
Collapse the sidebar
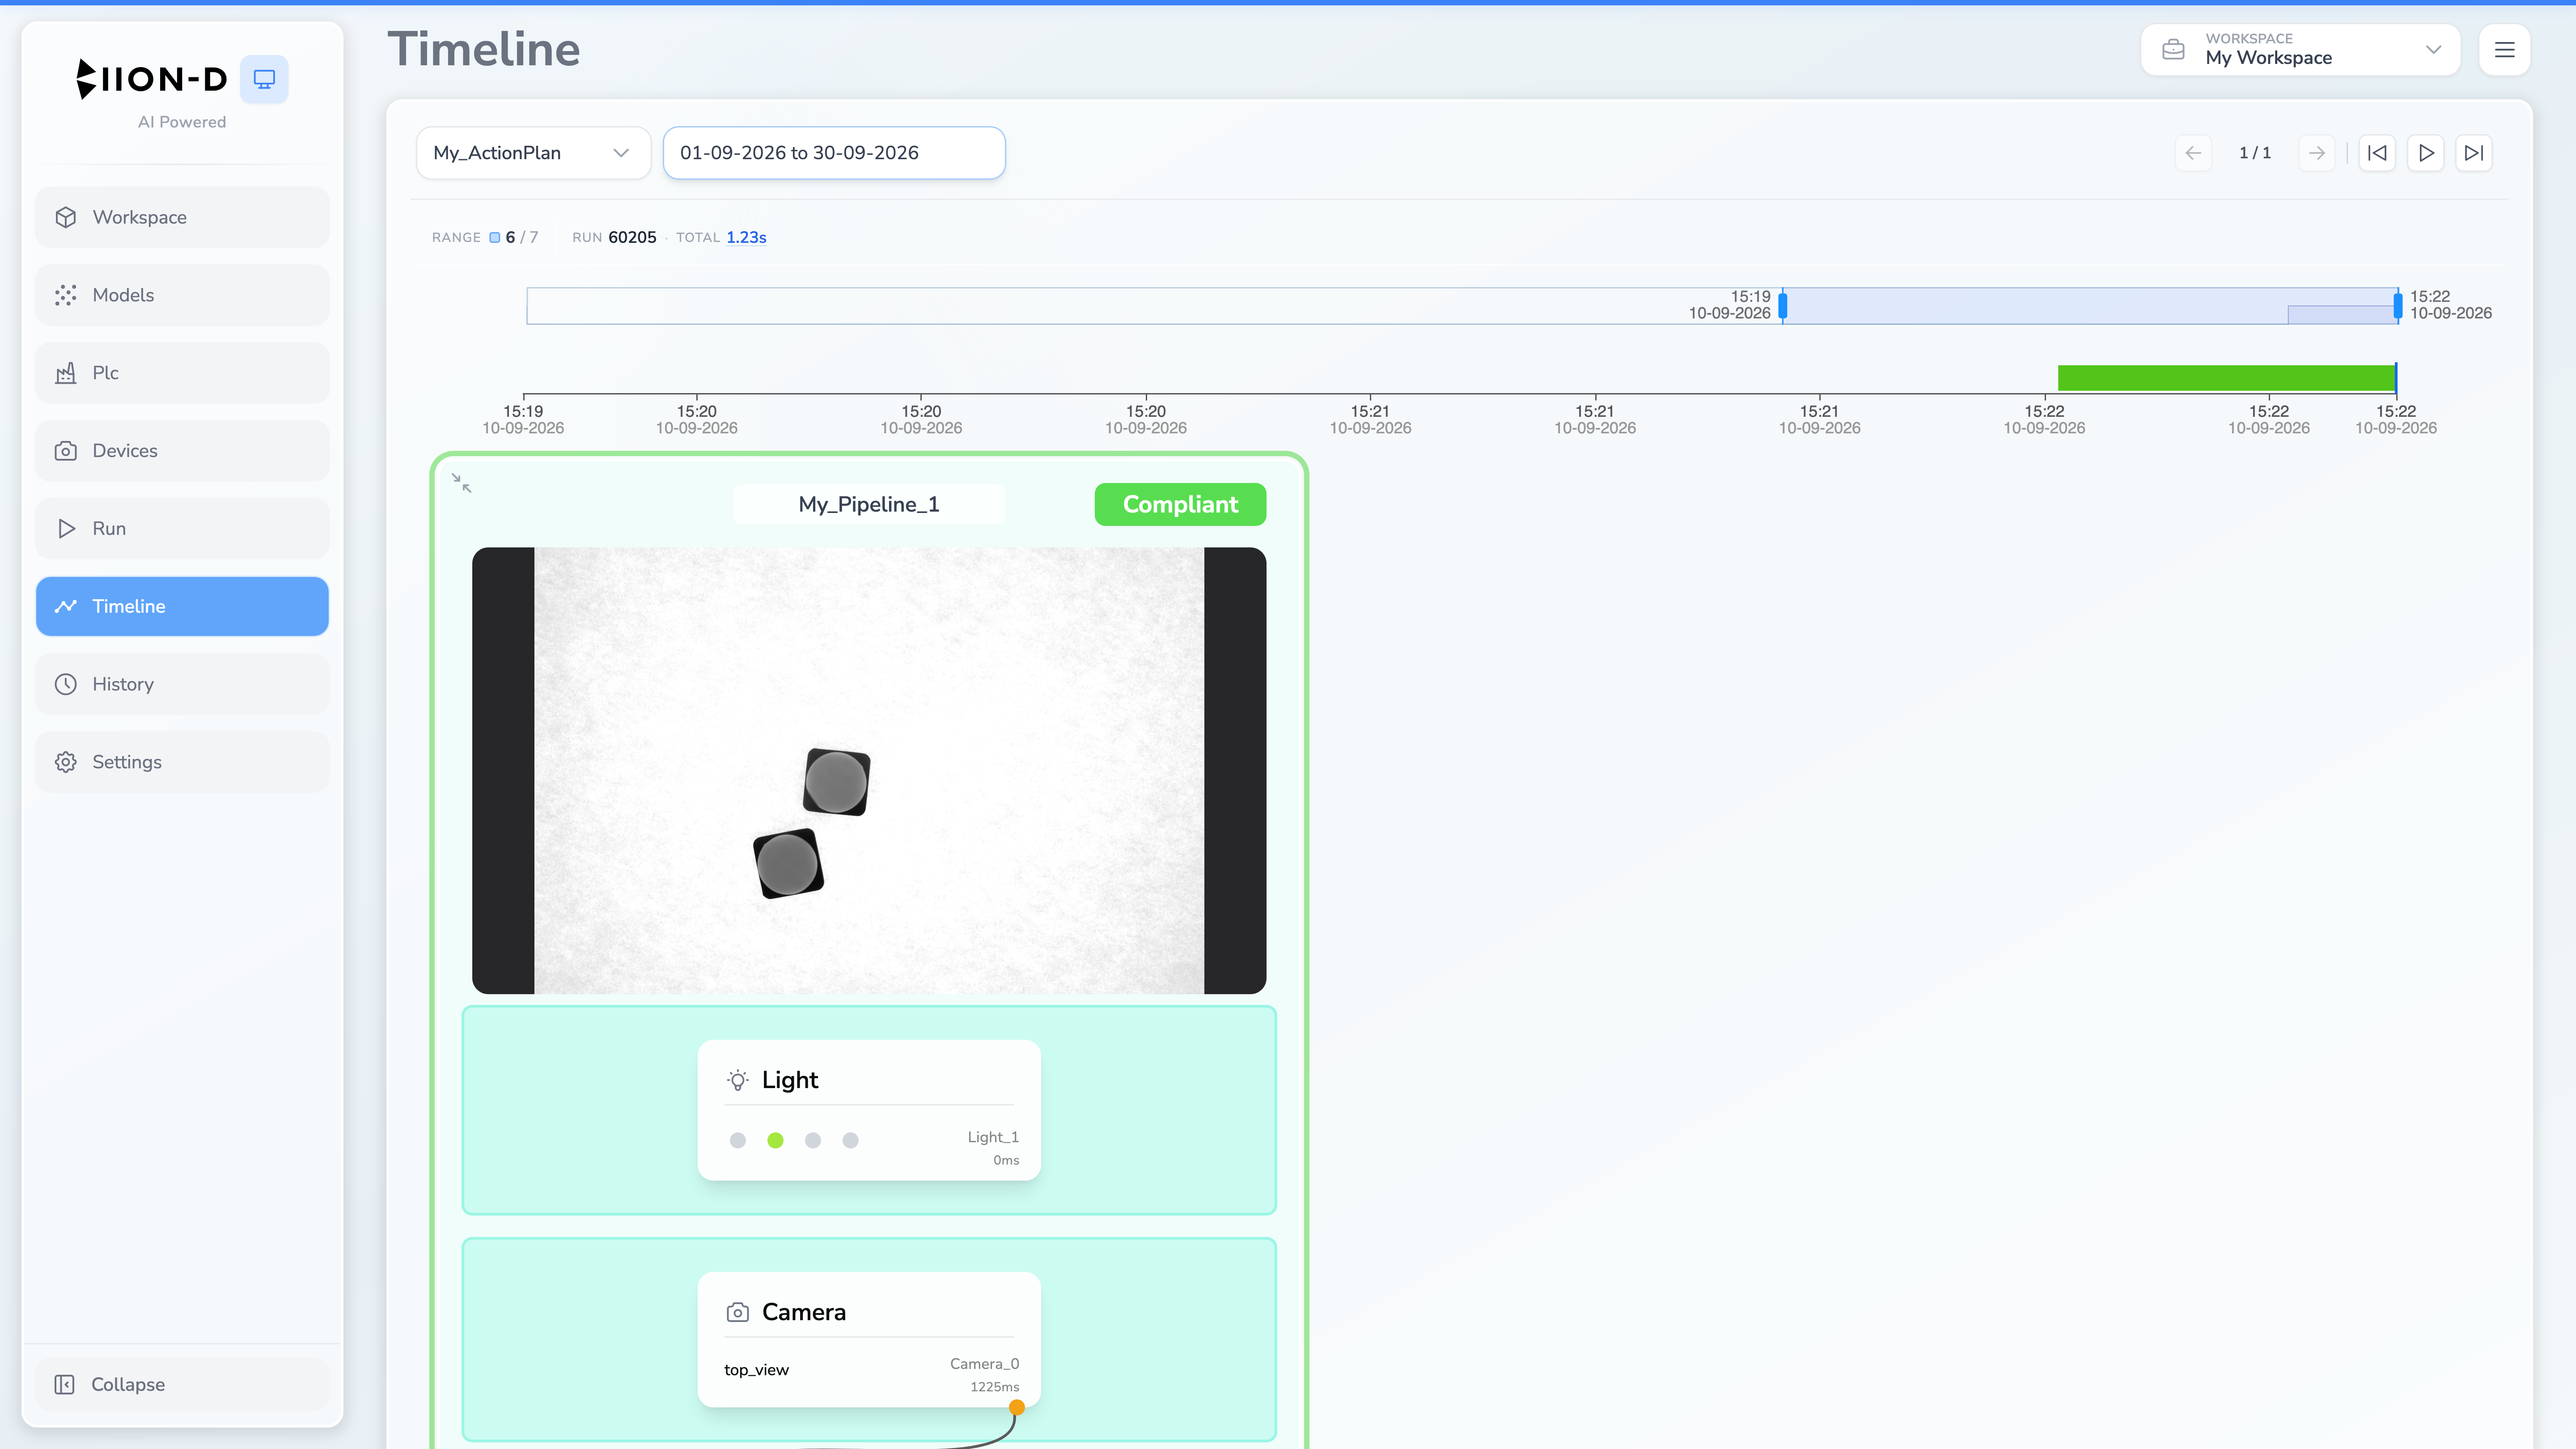pos(182,1384)
